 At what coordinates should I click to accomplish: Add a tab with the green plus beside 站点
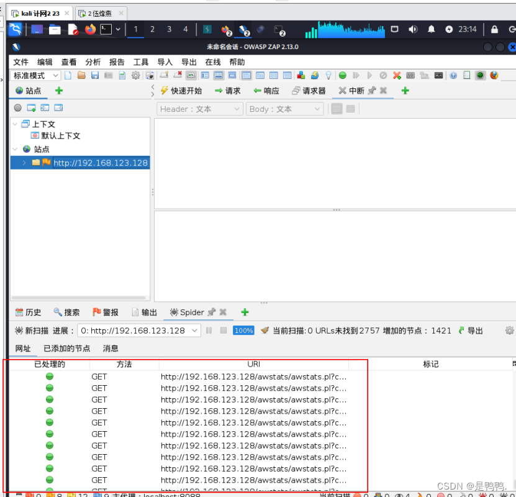[x=59, y=91]
